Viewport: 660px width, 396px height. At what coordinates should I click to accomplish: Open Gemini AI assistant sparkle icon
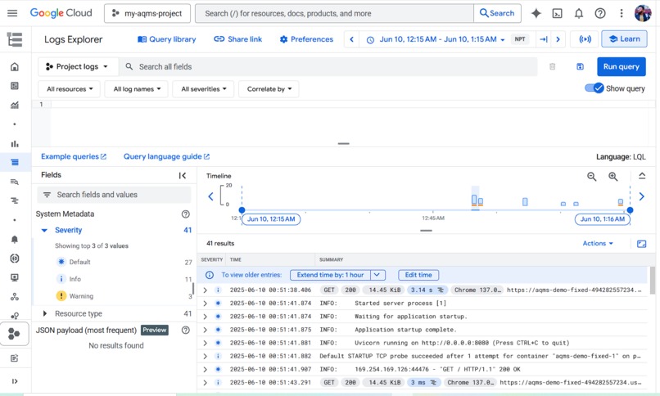point(536,13)
